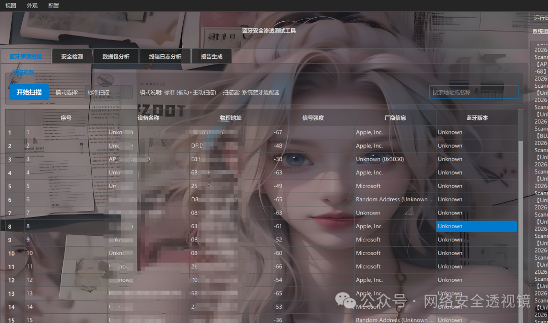Image resolution: width=548 pixels, height=323 pixels.
Task: Open the 外观 menu
Action: tap(32, 6)
